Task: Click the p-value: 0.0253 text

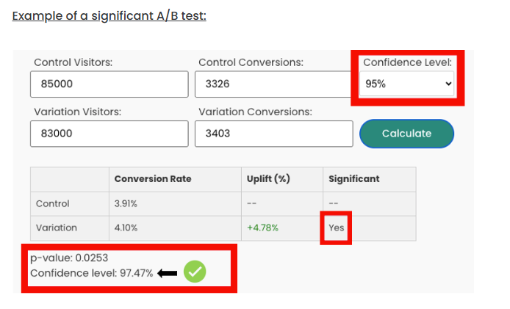Action: 72,258
